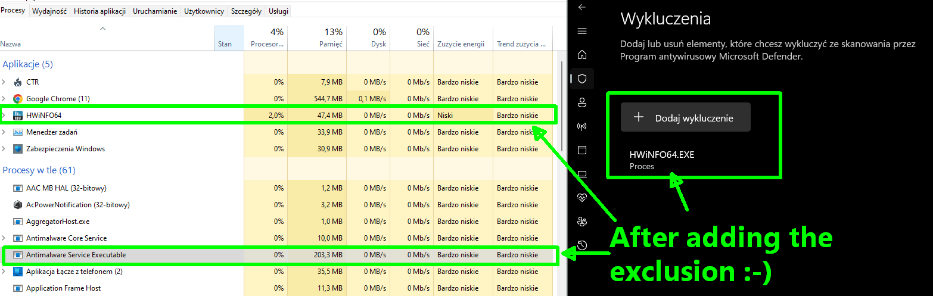The height and width of the screenshot is (296, 933).
Task: Switch to the Użytkownicy tab
Action: pos(204,11)
